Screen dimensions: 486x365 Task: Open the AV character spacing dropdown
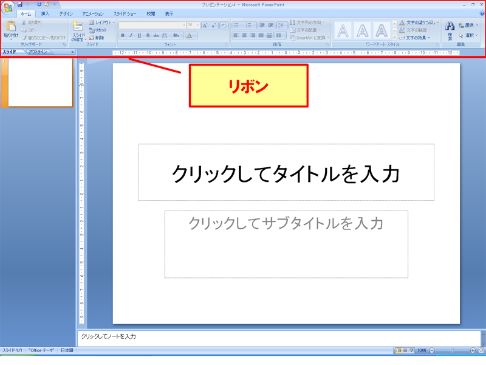pos(166,35)
